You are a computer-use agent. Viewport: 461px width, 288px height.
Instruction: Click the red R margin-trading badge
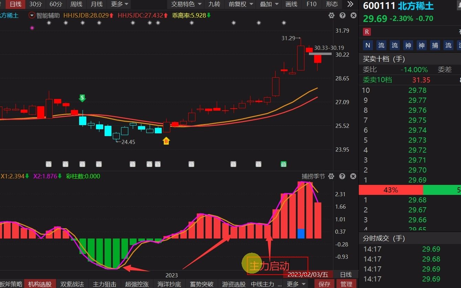[367, 32]
